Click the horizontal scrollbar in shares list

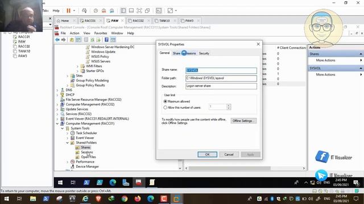229,168
